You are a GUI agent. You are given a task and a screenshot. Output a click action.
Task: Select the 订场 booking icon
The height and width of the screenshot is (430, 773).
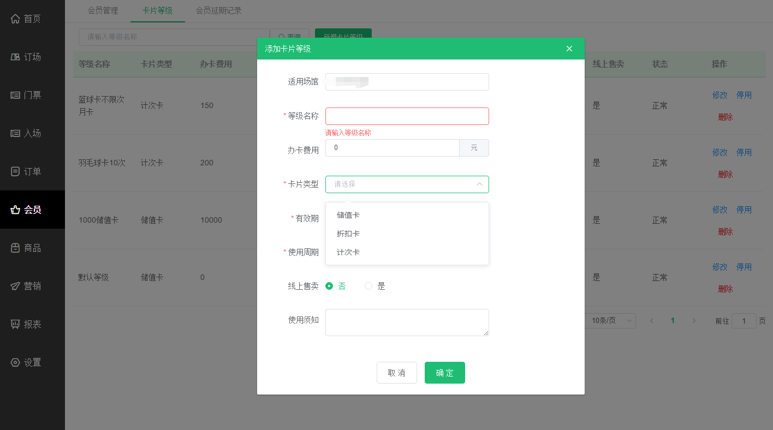[15, 56]
